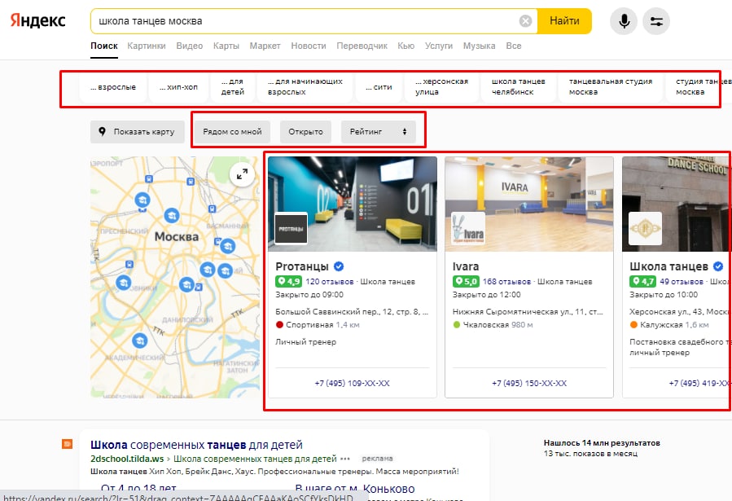Click the Москва label on the map
The width and height of the screenshot is (732, 501).
coord(177,237)
